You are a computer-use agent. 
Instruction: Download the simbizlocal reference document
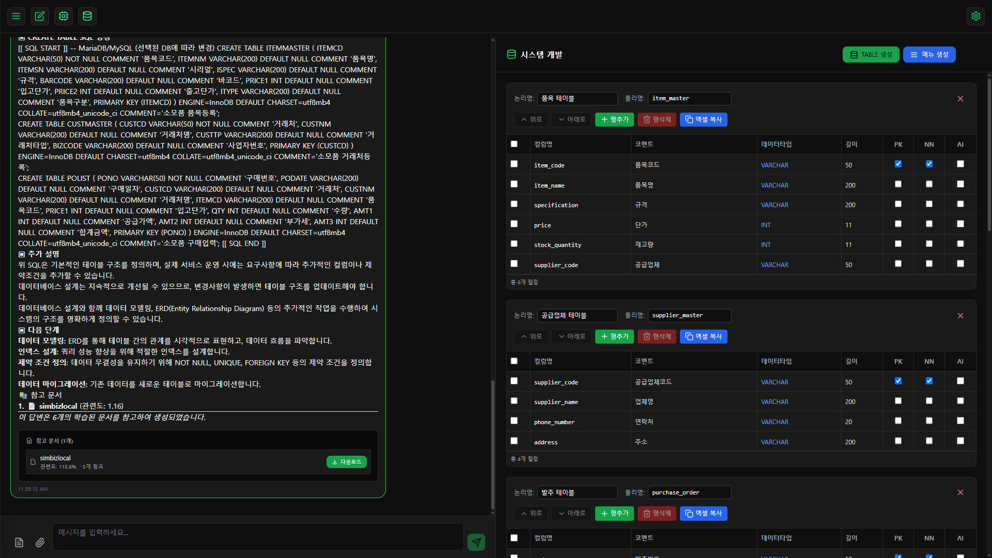(x=346, y=462)
